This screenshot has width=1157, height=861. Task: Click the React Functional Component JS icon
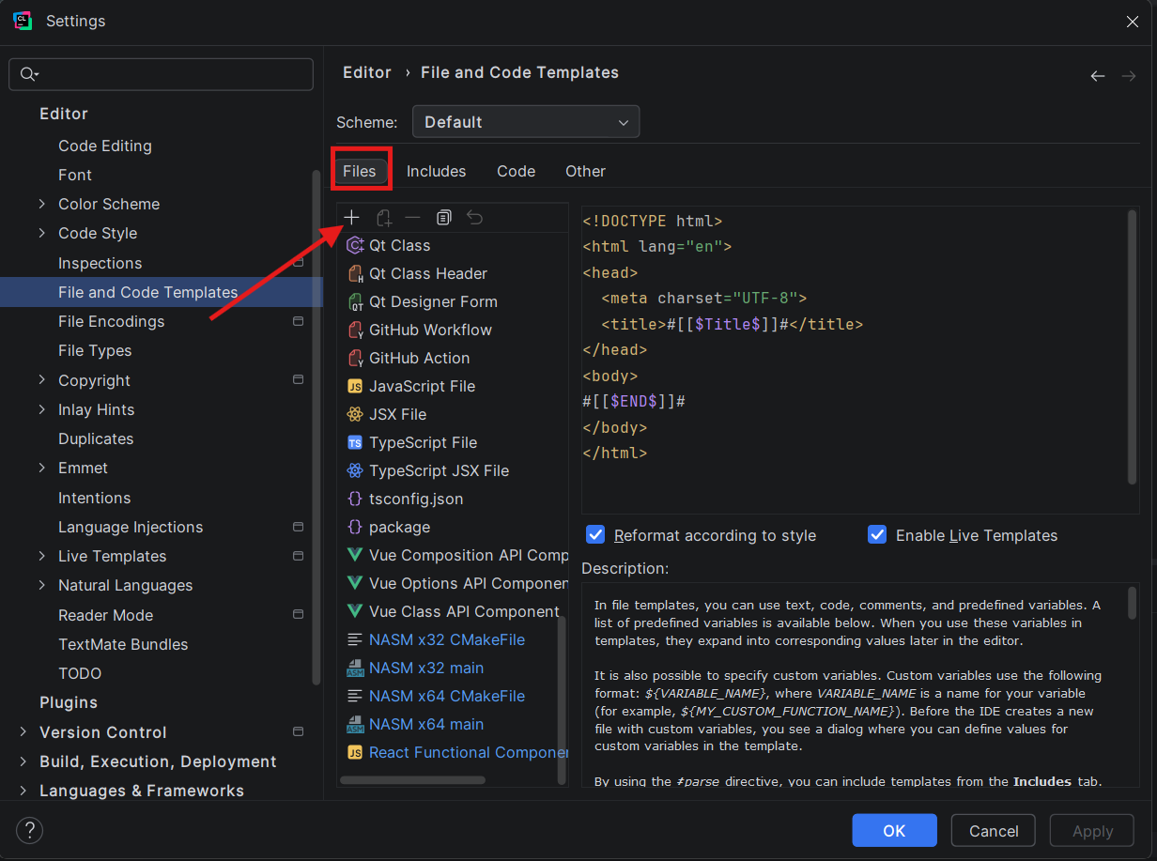[x=355, y=752]
